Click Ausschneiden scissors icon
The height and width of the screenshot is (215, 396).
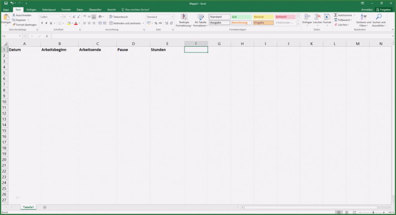(14, 15)
